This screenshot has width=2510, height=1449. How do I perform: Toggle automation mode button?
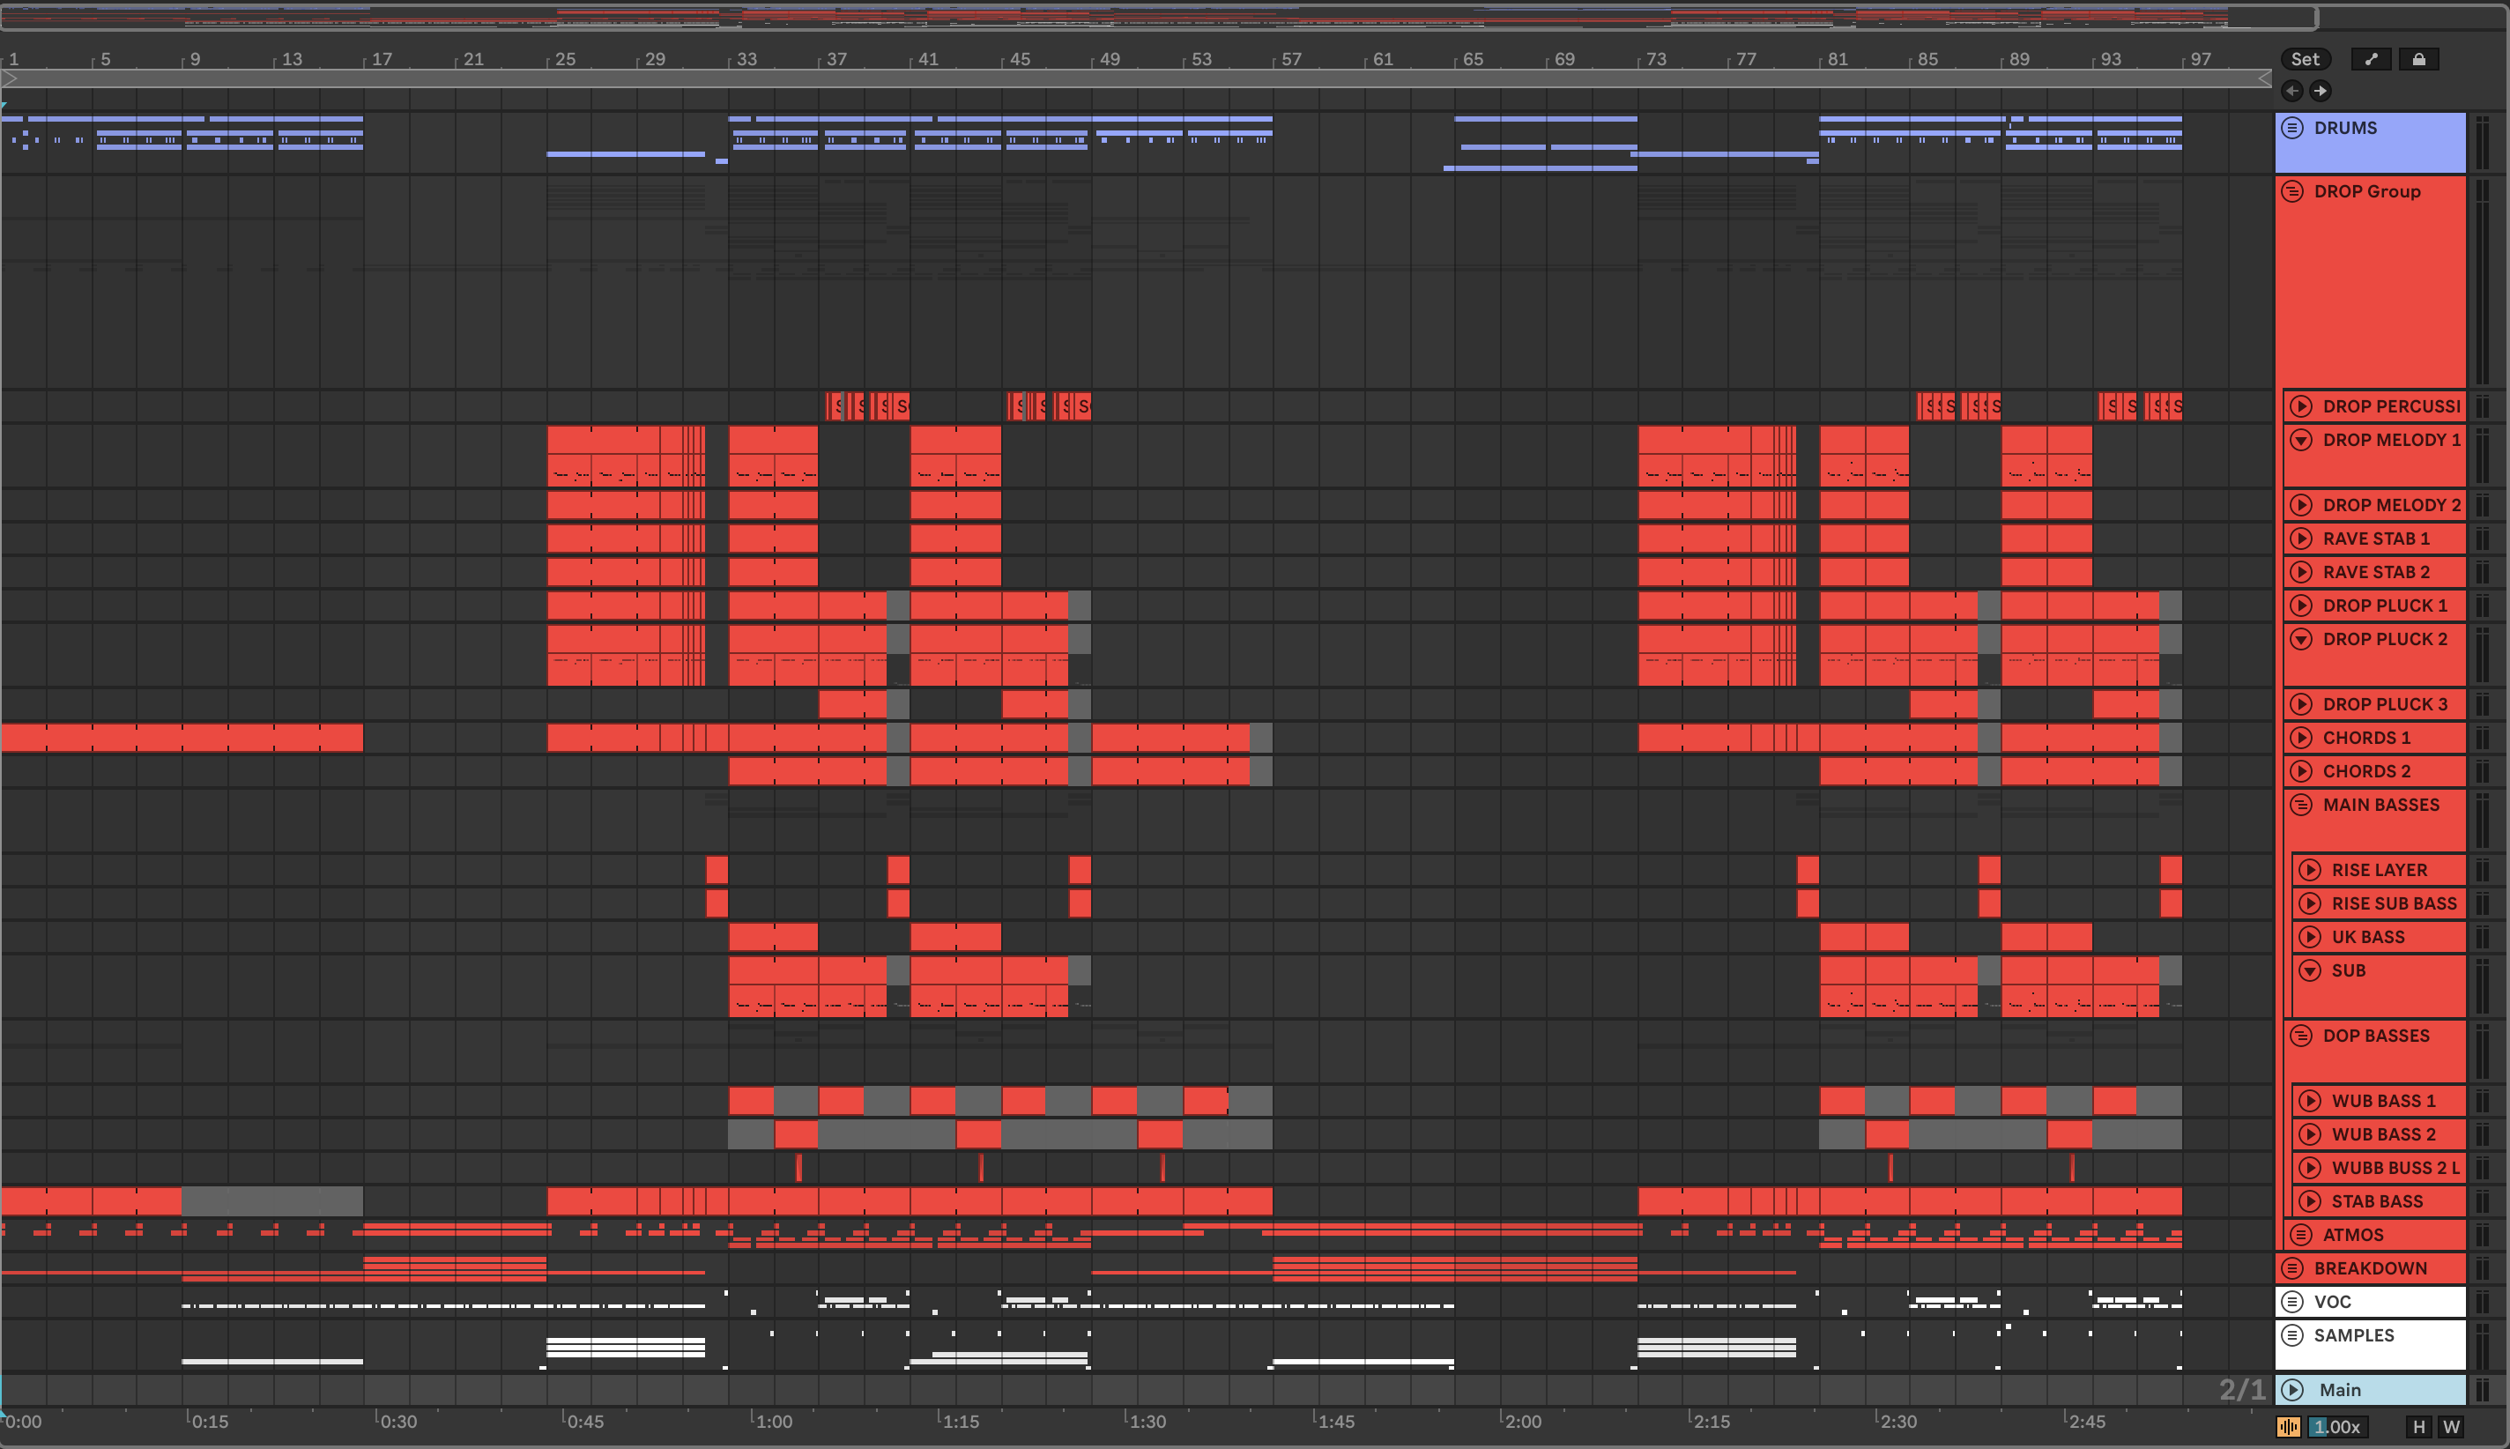pos(2371,60)
